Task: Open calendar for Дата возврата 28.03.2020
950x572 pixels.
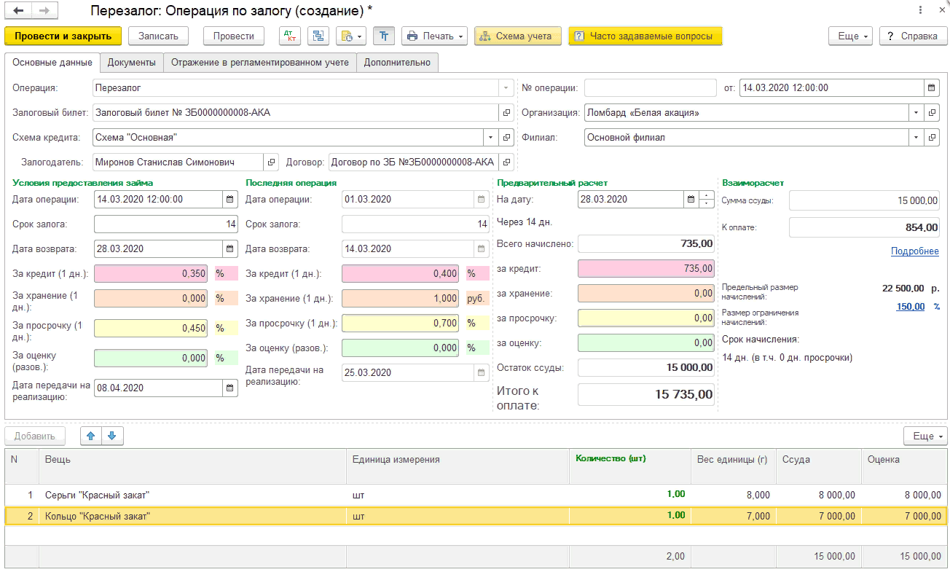Action: coord(230,249)
